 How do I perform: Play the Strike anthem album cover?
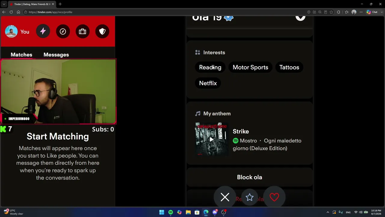(212, 139)
